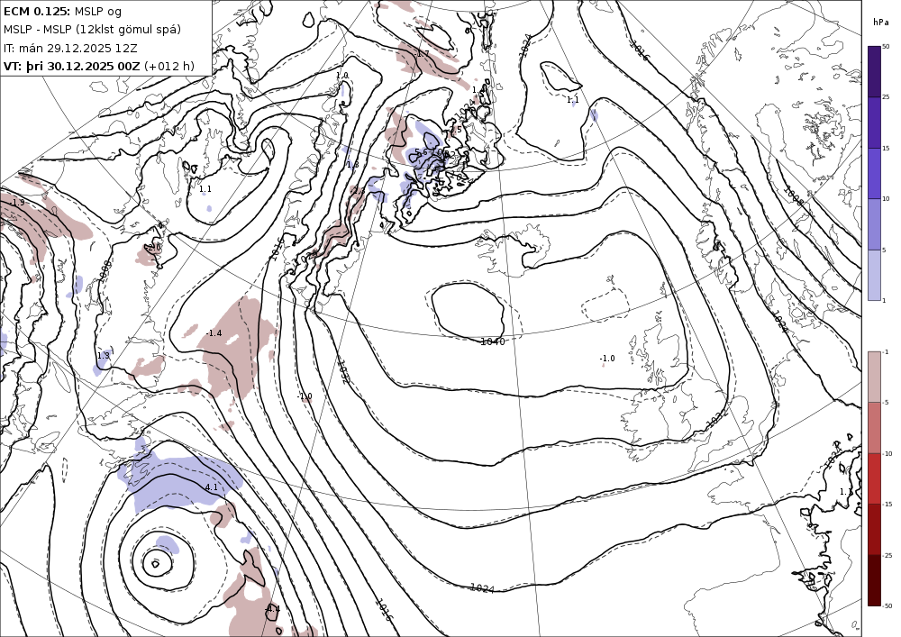
Task: Click the '(+012 h)' forecast-hour text
Action: [169, 66]
